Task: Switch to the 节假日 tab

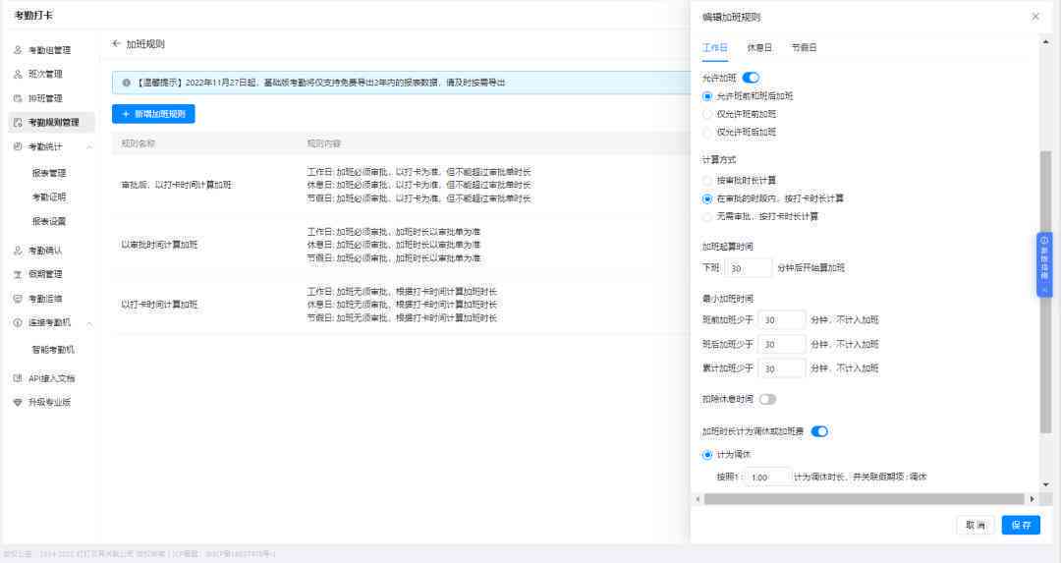Action: [804, 47]
